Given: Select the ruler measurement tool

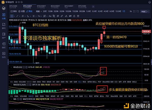Looking at the screenshot, I should click(62, 16).
